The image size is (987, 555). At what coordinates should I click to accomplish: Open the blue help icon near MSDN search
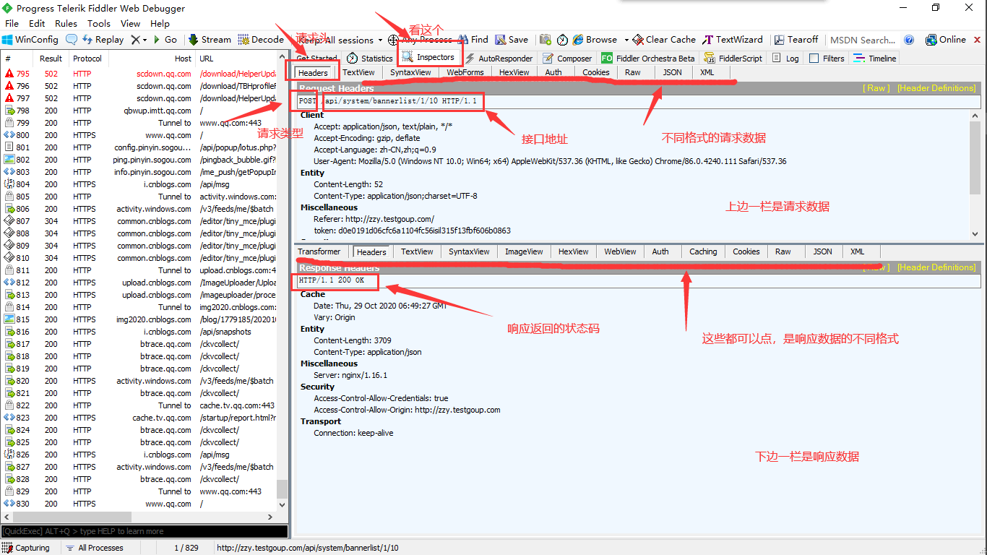[x=909, y=40]
